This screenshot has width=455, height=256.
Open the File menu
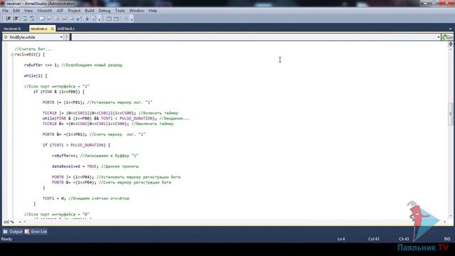click(x=5, y=11)
